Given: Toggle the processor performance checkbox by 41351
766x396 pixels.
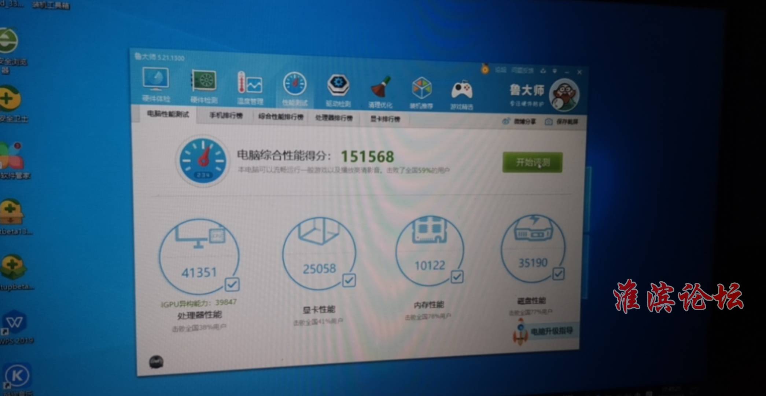Looking at the screenshot, I should (232, 284).
